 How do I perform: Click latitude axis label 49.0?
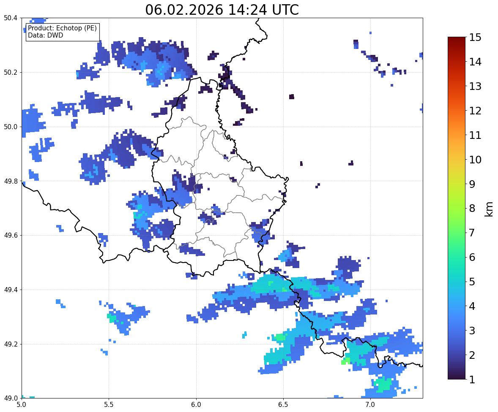coord(11,398)
